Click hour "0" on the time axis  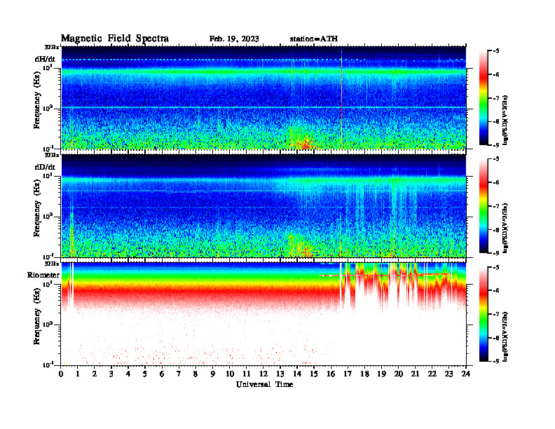[x=61, y=374]
